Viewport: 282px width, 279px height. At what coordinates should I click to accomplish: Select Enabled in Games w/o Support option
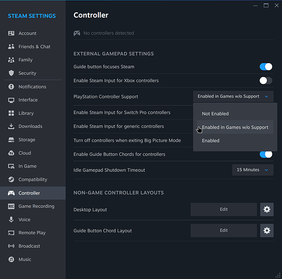235,127
